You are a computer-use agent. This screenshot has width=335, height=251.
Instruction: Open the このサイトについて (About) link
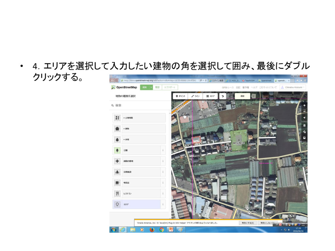268,88
